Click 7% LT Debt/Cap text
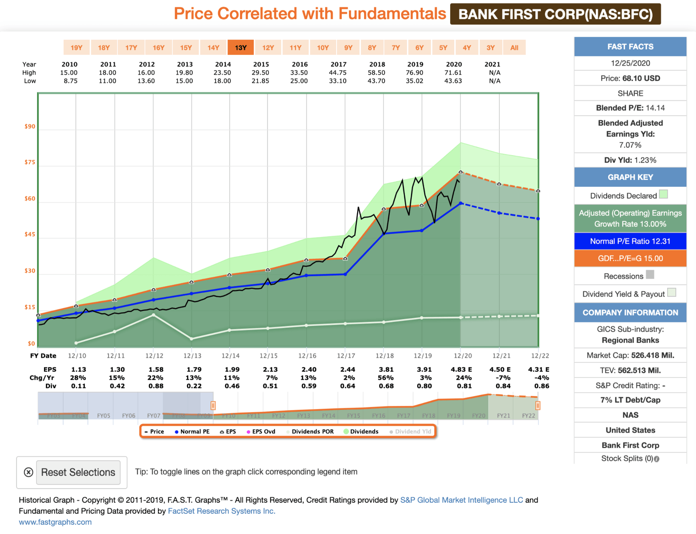This screenshot has height=534, width=696. [631, 400]
